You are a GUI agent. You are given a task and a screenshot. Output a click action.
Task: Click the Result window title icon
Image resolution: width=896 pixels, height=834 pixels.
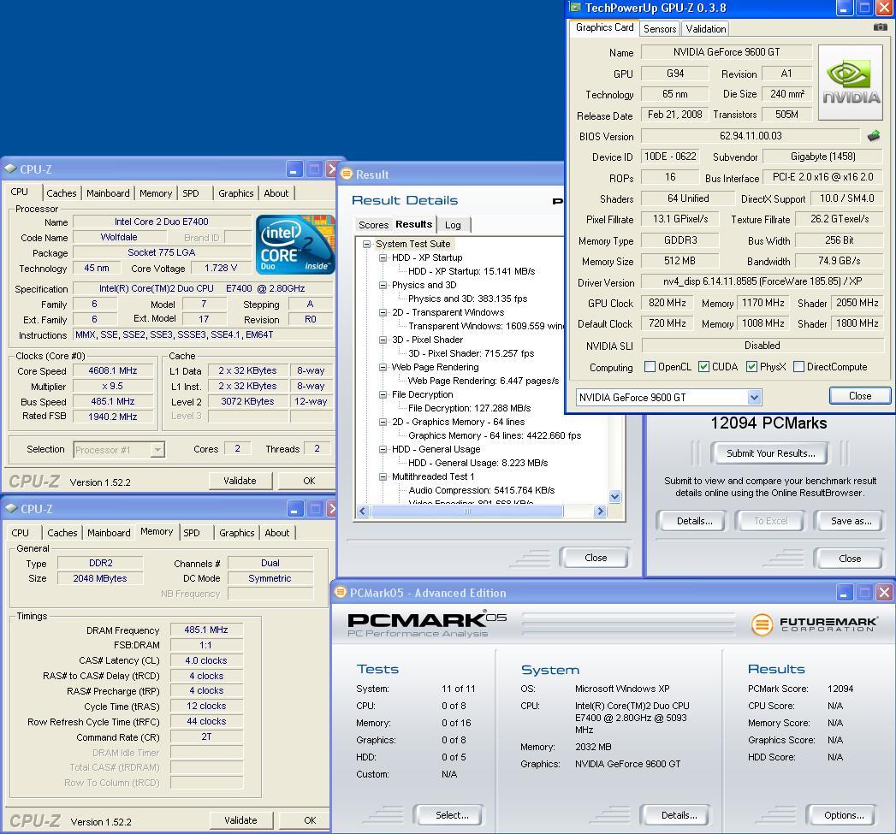pyautogui.click(x=347, y=174)
